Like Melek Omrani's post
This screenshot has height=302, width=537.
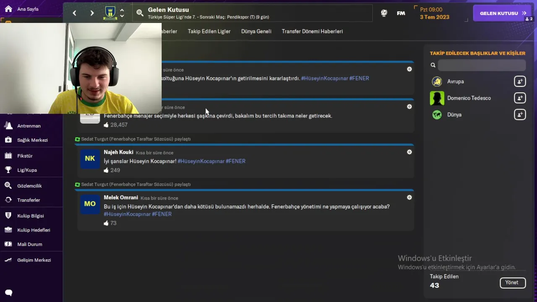click(106, 223)
